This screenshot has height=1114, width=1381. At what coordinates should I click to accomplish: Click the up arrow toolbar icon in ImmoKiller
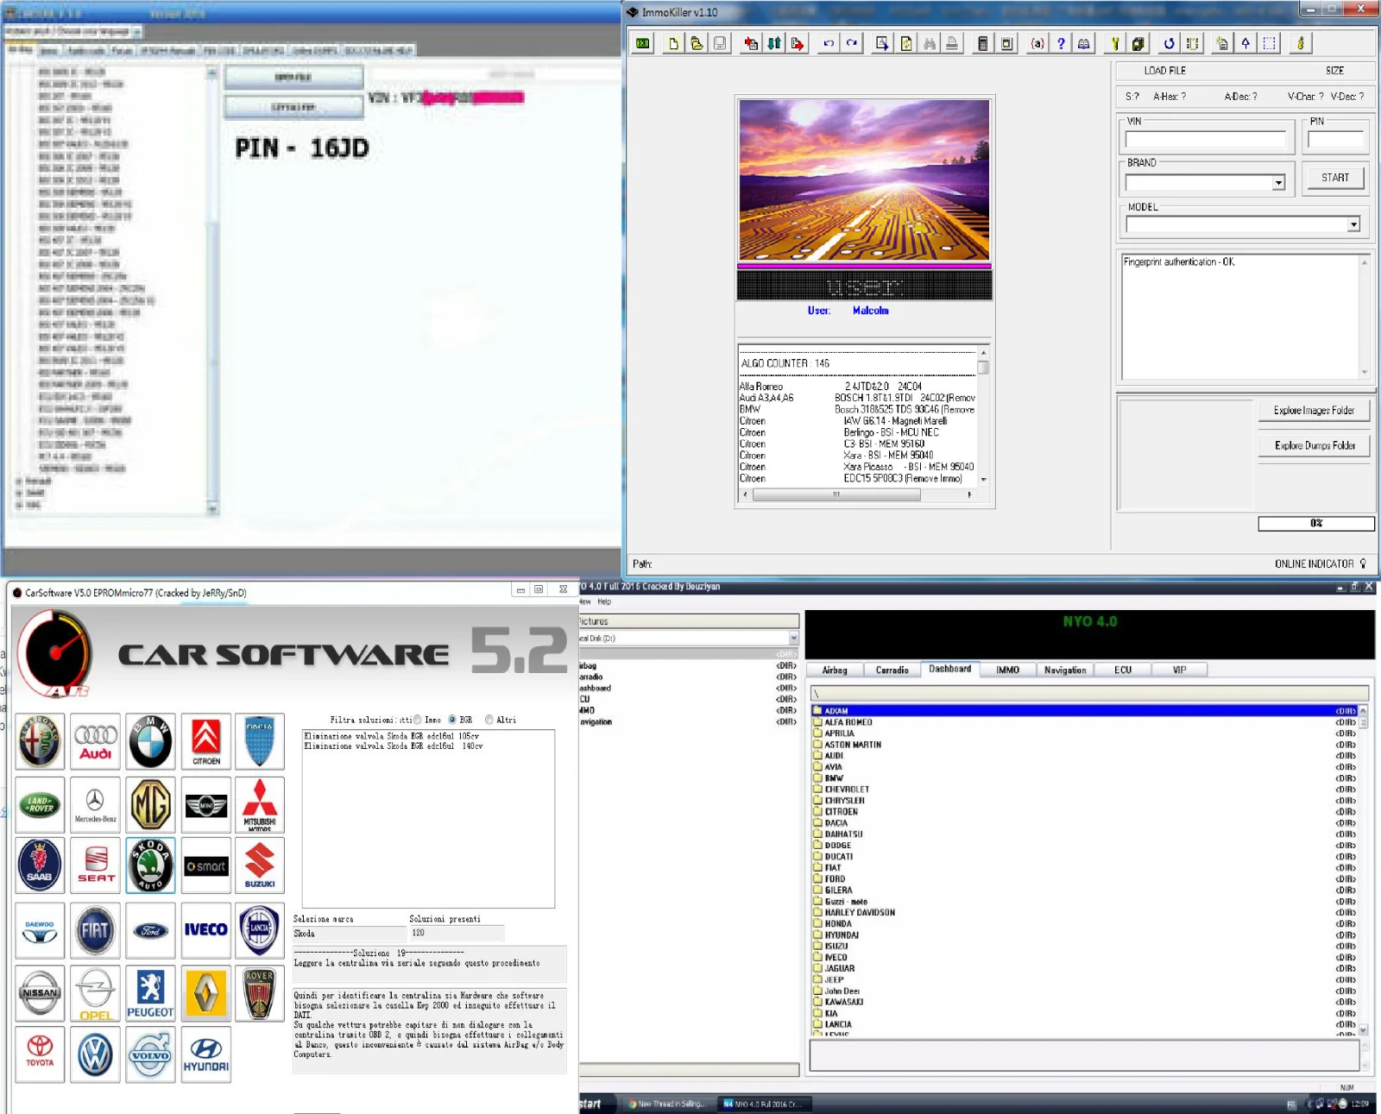1245,44
